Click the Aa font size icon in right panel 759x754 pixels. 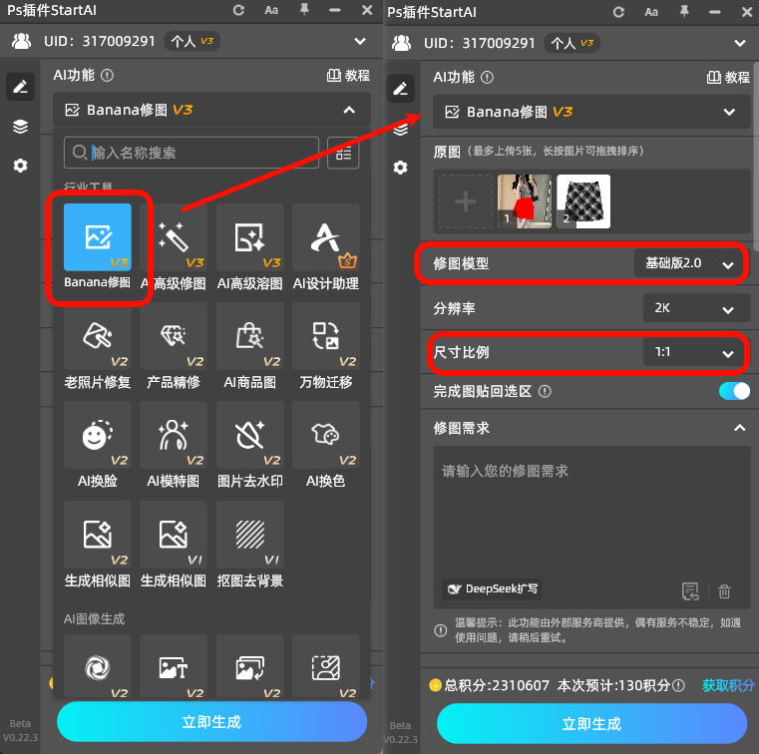pyautogui.click(x=651, y=12)
